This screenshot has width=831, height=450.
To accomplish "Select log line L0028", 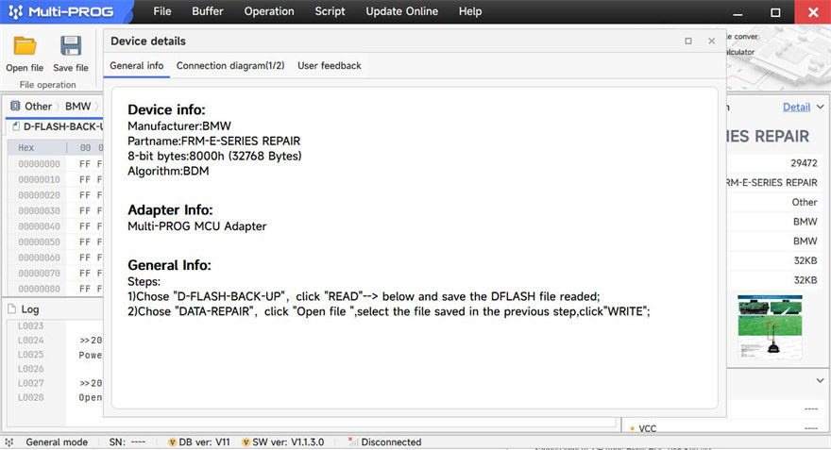I will 31,397.
